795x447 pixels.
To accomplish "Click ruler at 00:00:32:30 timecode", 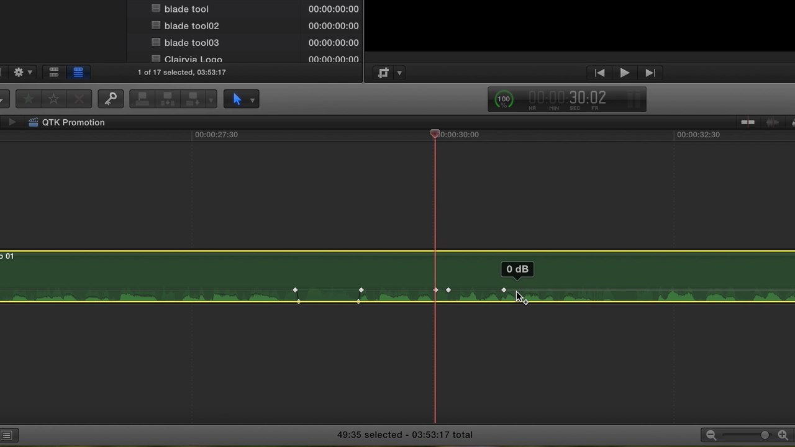I will [698, 134].
